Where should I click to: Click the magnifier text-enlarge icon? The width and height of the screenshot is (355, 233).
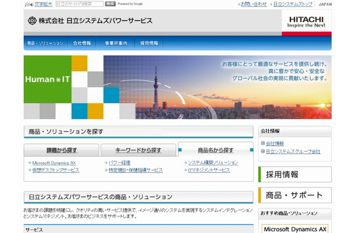[x=29, y=4]
